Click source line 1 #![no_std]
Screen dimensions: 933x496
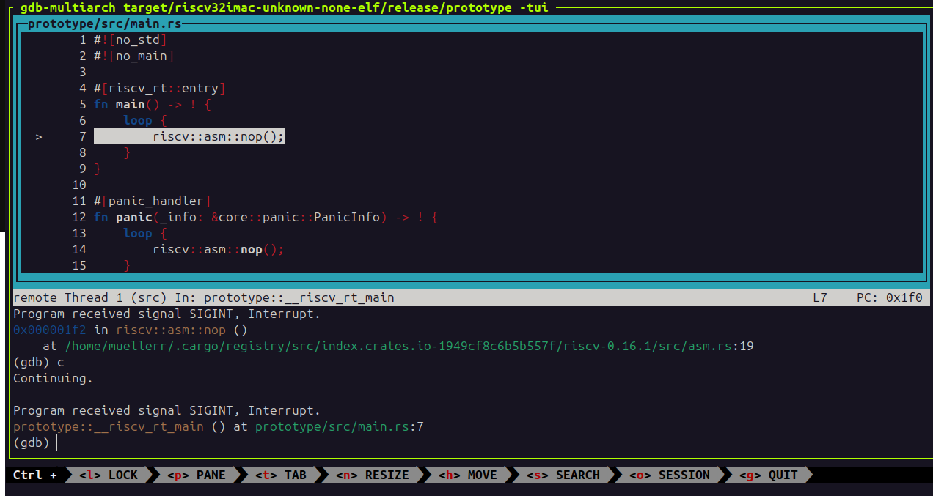click(131, 40)
